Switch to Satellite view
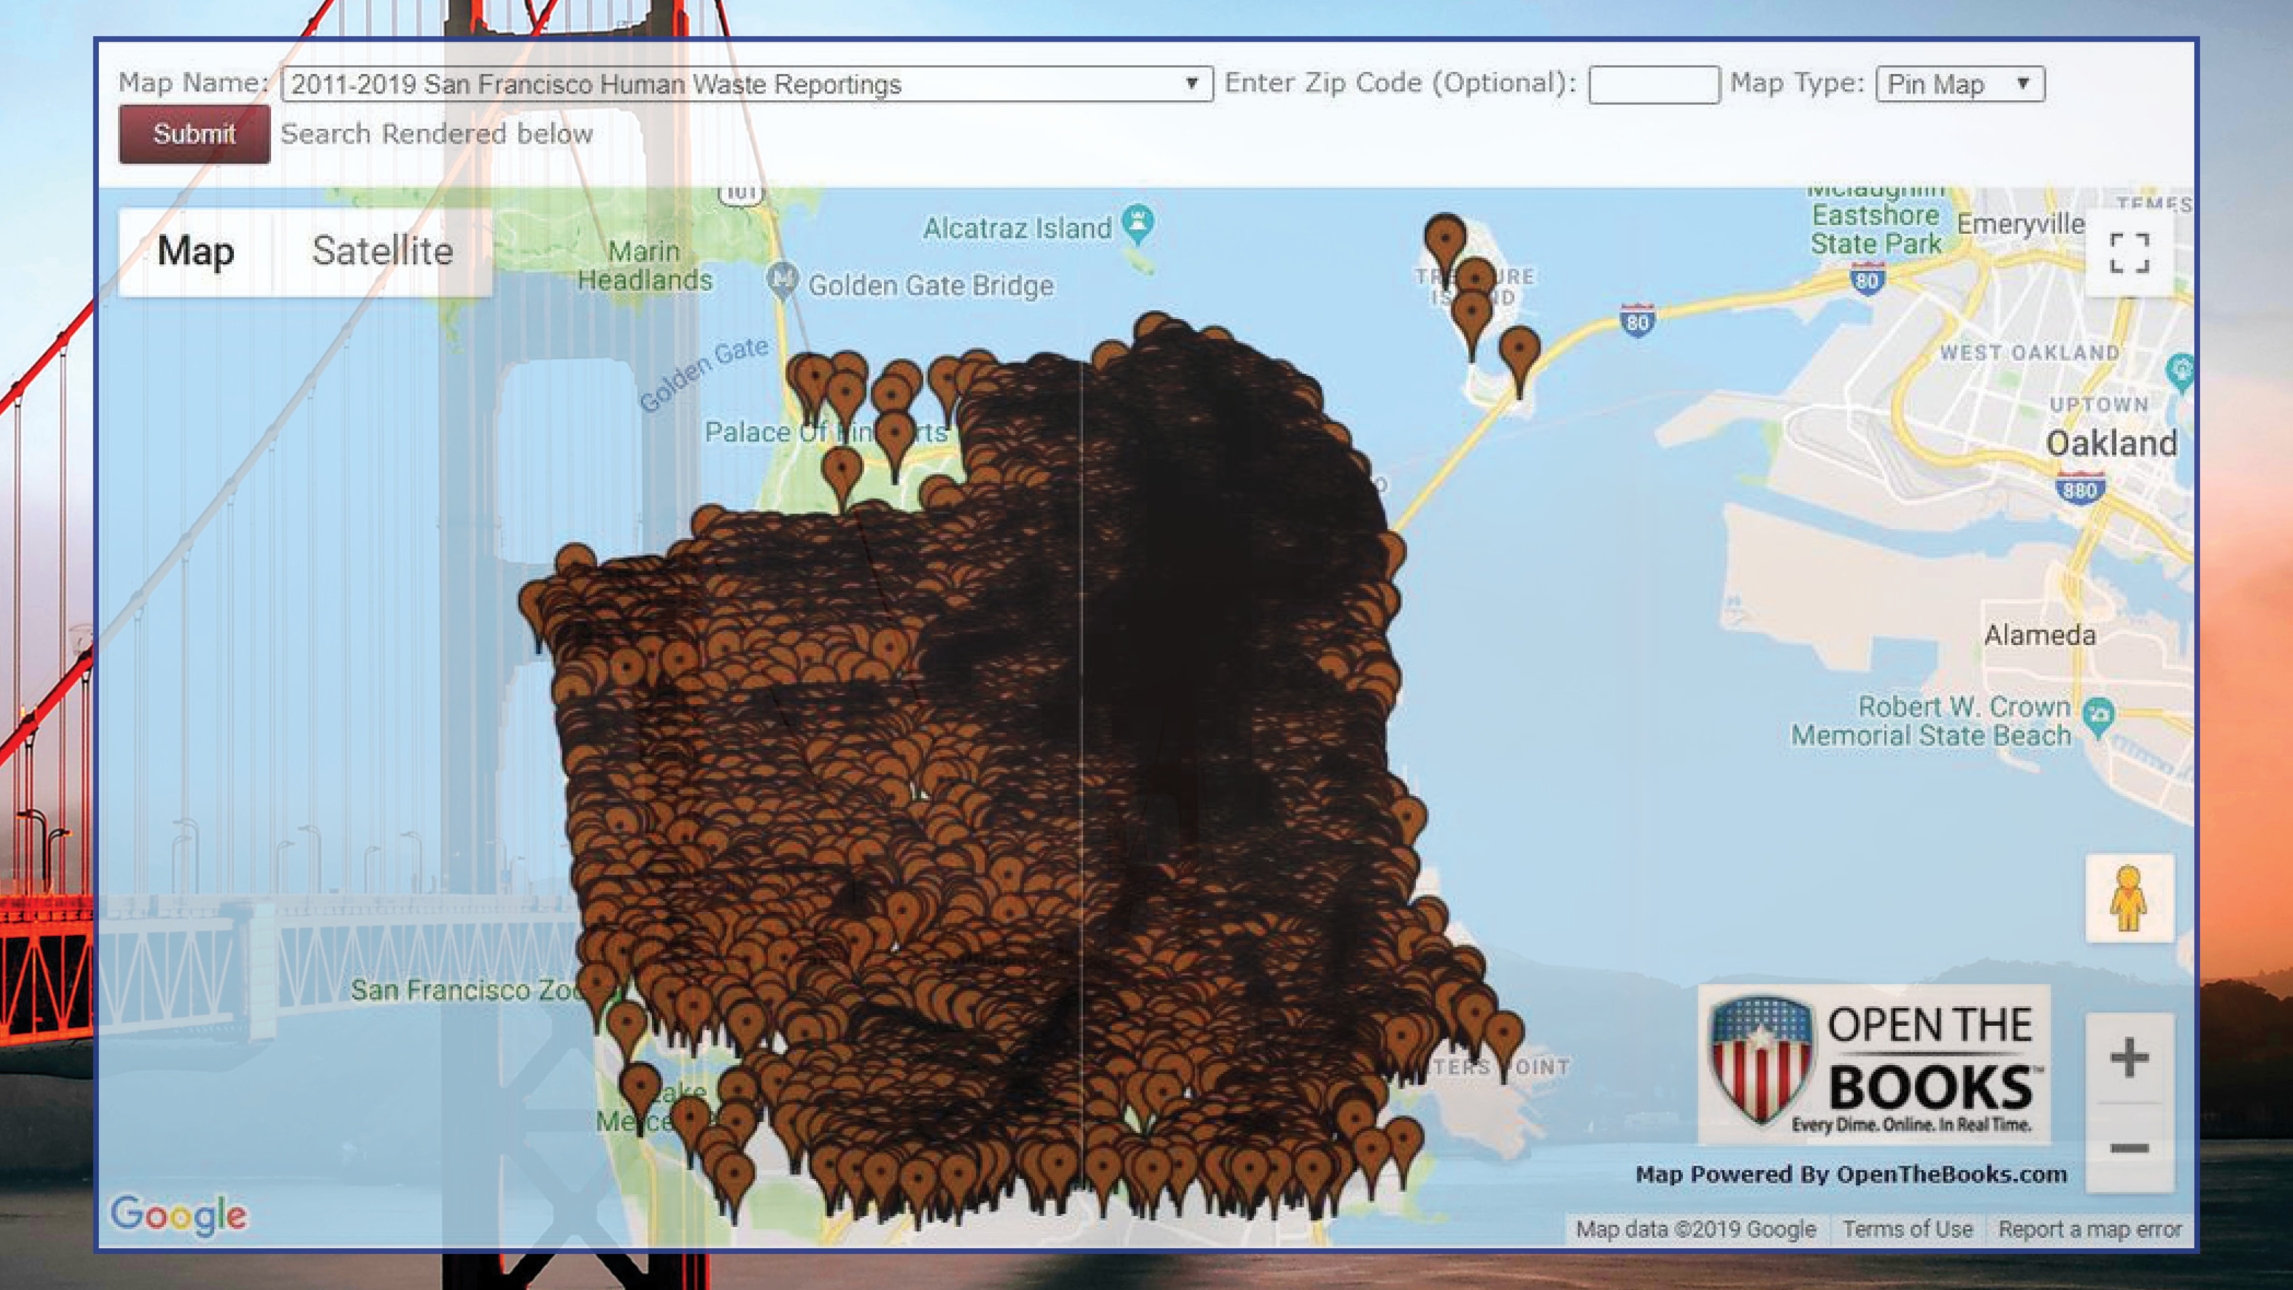Viewport: 2293px width, 1290px height. click(381, 252)
